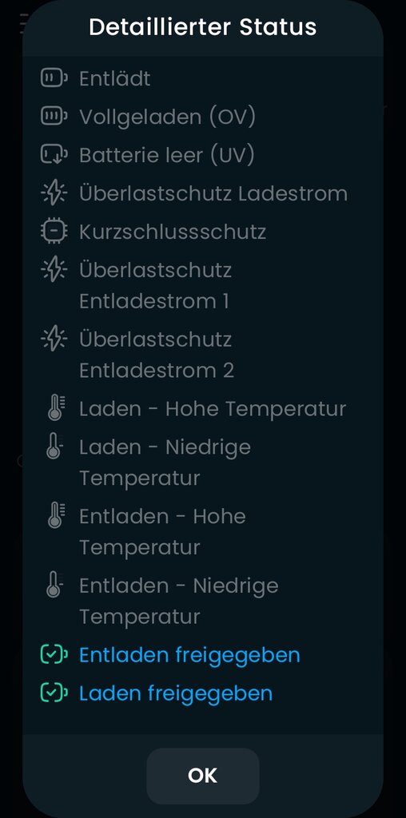Select the Kurzschlussschutz status label

(x=173, y=232)
